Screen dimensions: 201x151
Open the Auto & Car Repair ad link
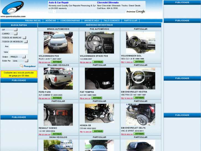point(59,2)
